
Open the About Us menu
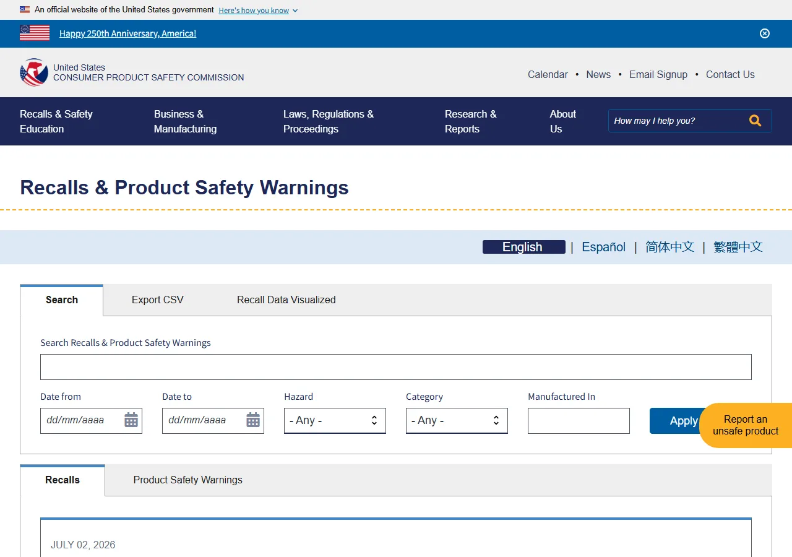click(x=562, y=121)
